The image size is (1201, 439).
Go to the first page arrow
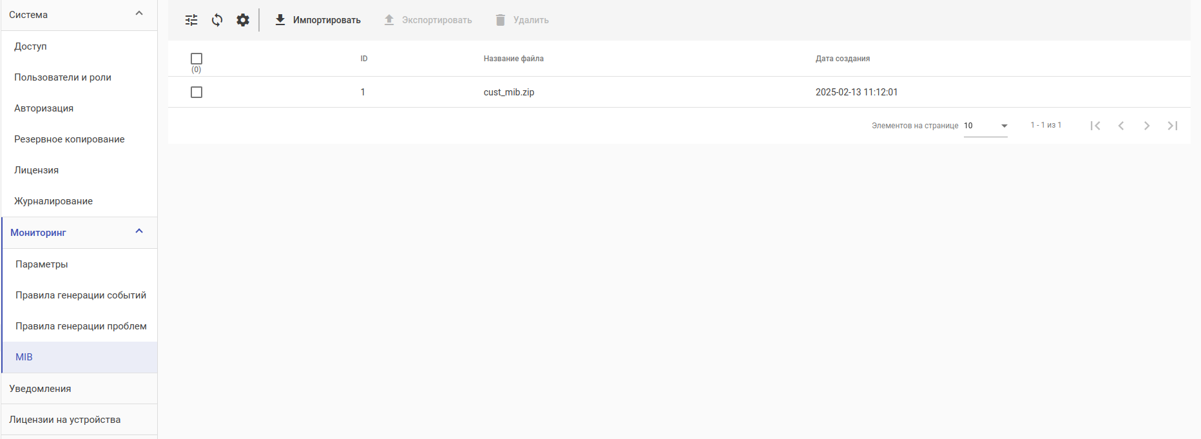(x=1095, y=126)
